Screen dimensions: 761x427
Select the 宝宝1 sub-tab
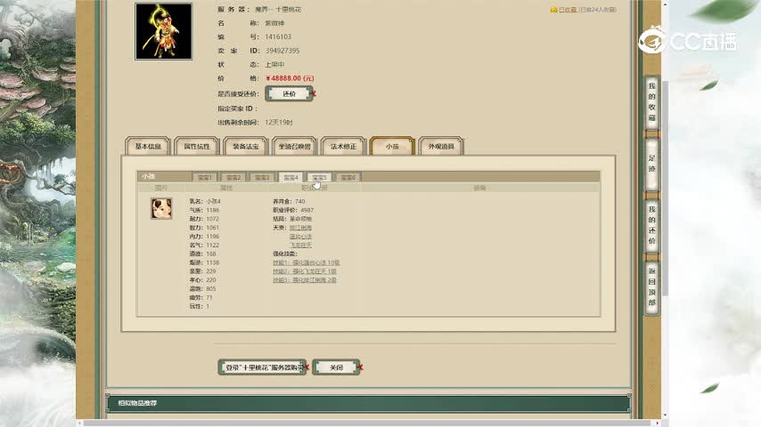pos(205,177)
